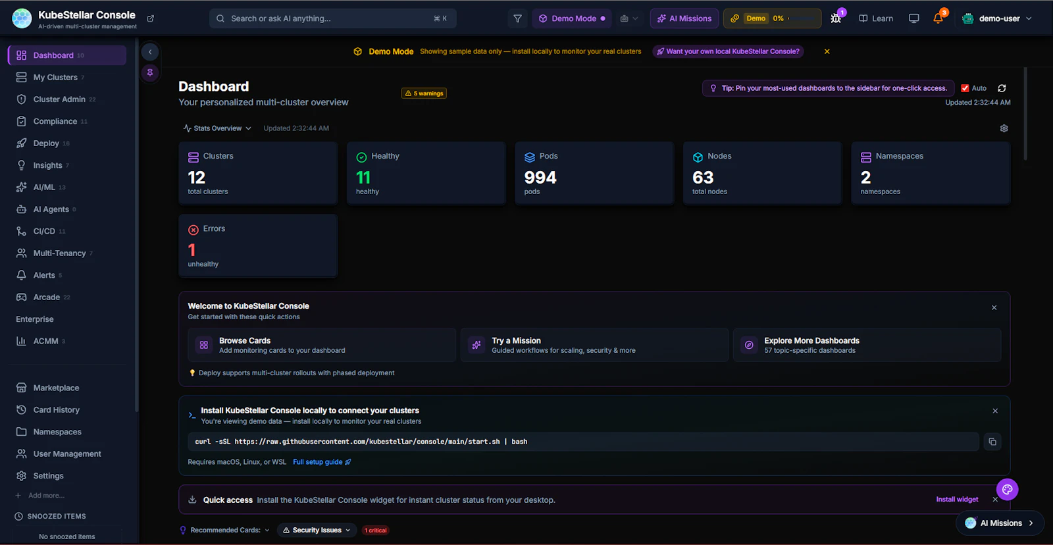Click the refresh icon next to Auto
Screen dimensions: 1053x545
(1002, 88)
